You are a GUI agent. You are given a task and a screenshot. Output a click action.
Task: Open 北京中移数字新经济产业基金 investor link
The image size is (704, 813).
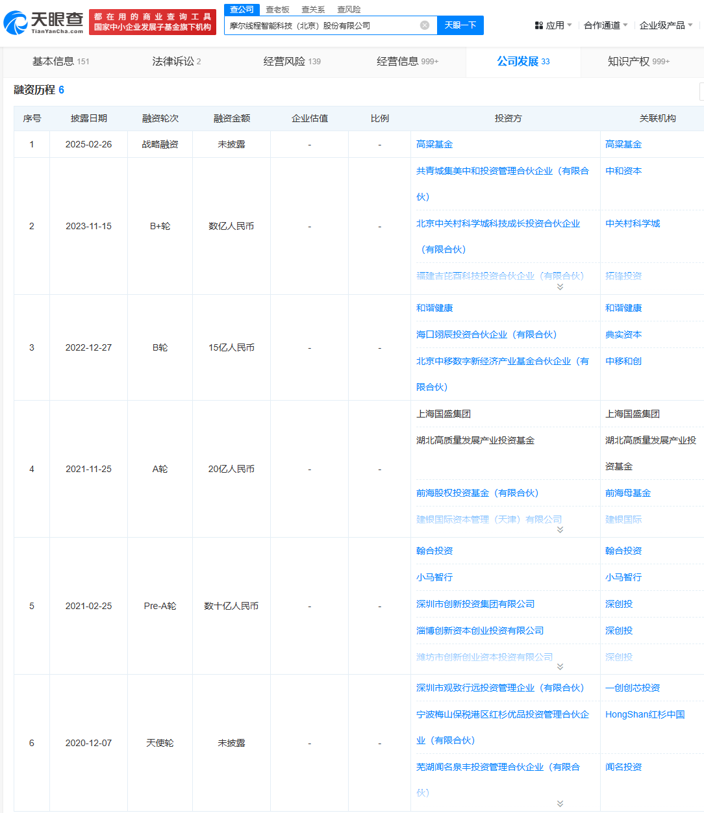coord(503,374)
